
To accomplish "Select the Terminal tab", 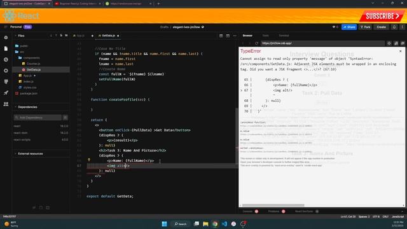I will click(x=284, y=36).
